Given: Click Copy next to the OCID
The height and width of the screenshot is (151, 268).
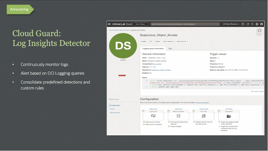Looking at the screenshot, I should point(164,58).
